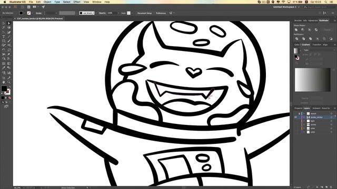Viewport: 337px width, 189px height.
Task: Expand the sketch layer arrow
Action: (304, 113)
